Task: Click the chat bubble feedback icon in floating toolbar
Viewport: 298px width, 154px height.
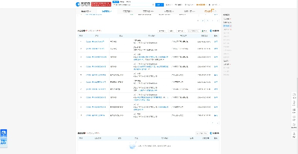Action: coord(294,118)
